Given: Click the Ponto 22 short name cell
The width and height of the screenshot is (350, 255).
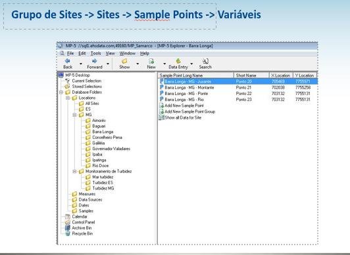Looking at the screenshot, I should [x=243, y=94].
